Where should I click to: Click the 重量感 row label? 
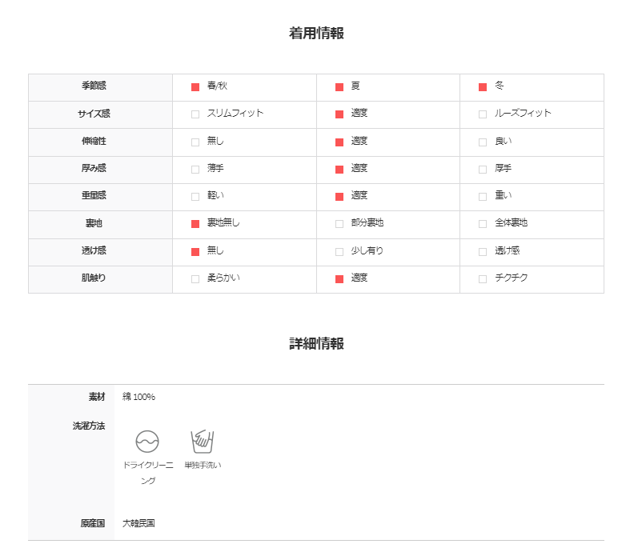(x=94, y=195)
